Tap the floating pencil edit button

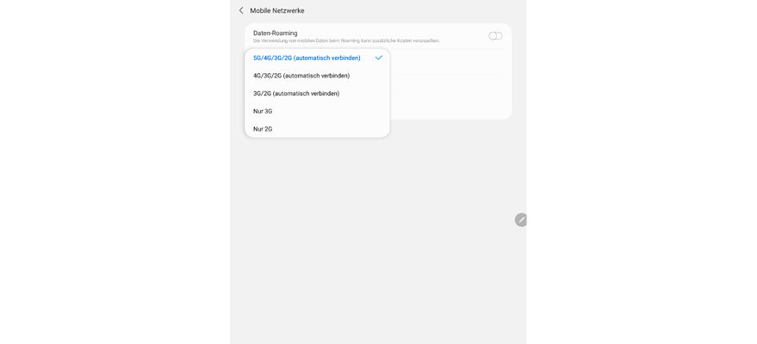point(521,219)
